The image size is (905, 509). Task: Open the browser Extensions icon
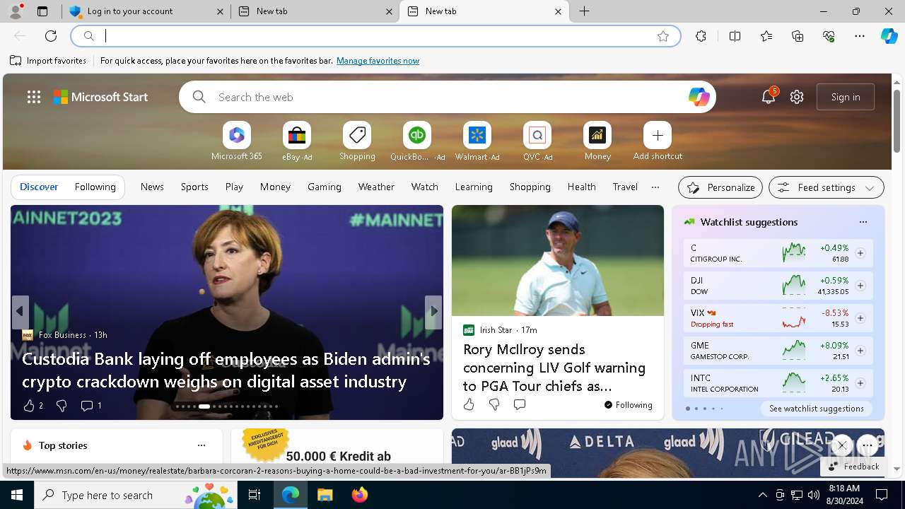click(701, 36)
